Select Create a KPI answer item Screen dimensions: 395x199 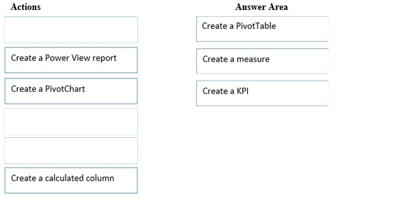[262, 93]
